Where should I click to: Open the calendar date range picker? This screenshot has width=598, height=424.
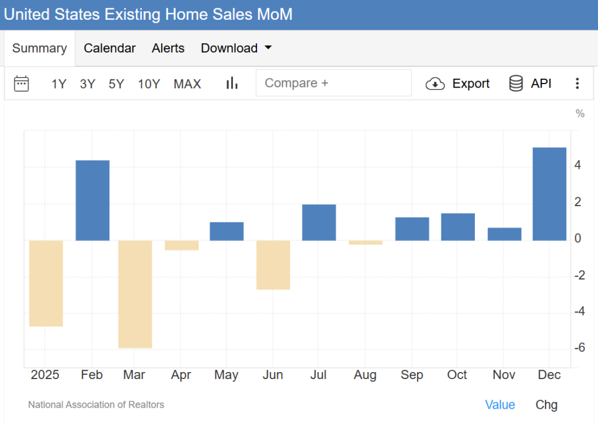tap(22, 84)
